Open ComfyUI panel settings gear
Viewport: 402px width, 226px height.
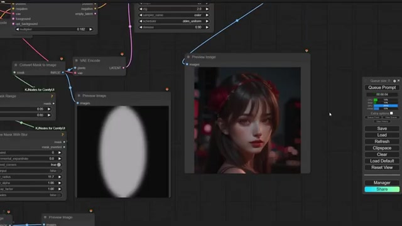coord(394,81)
